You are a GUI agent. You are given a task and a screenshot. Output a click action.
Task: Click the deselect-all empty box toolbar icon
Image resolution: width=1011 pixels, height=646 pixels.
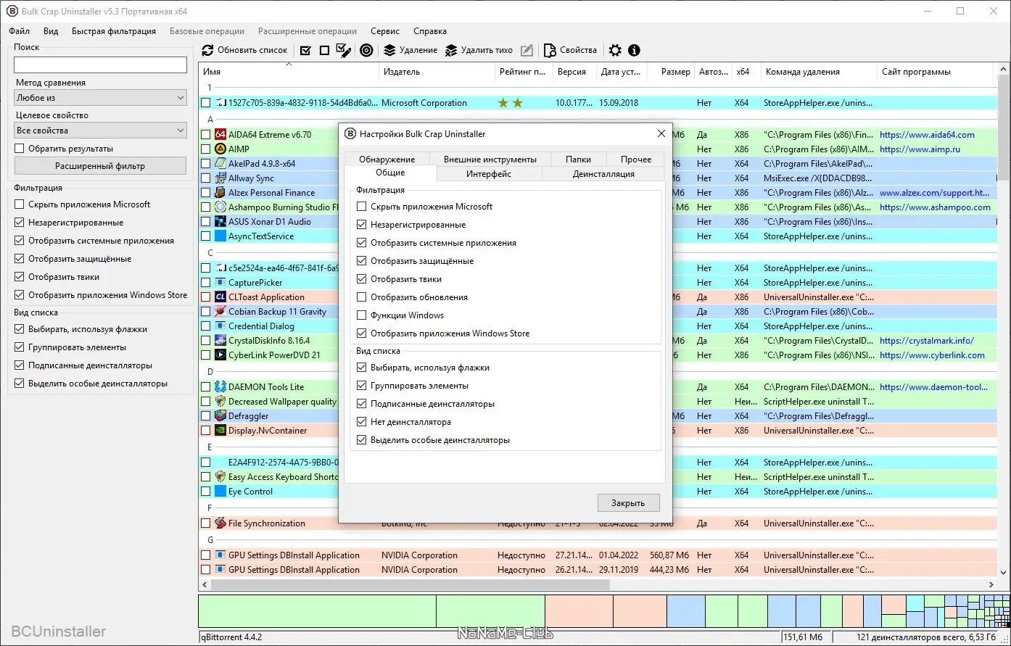coord(324,50)
